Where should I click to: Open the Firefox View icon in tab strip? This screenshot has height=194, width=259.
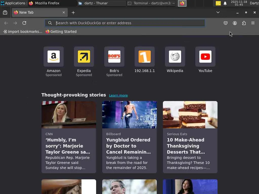tap(5, 13)
